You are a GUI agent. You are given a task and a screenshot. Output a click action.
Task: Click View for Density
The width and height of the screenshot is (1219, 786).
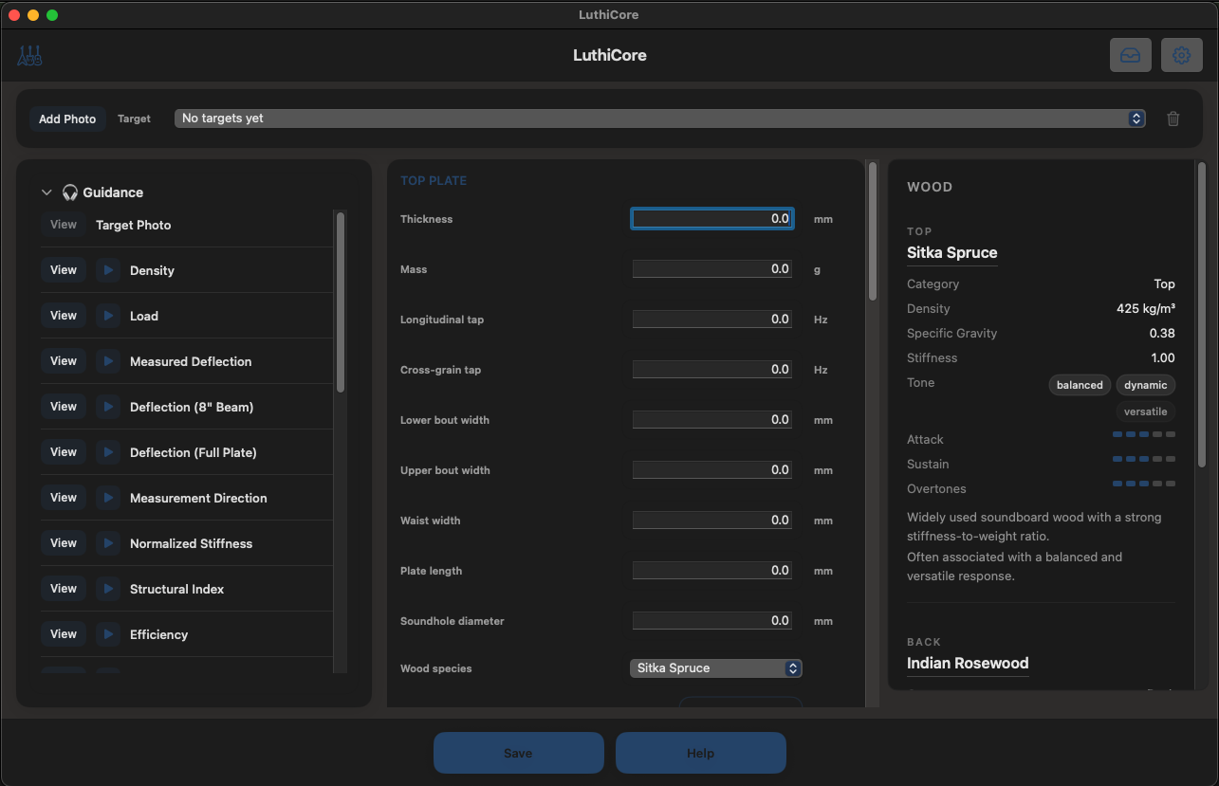click(64, 270)
